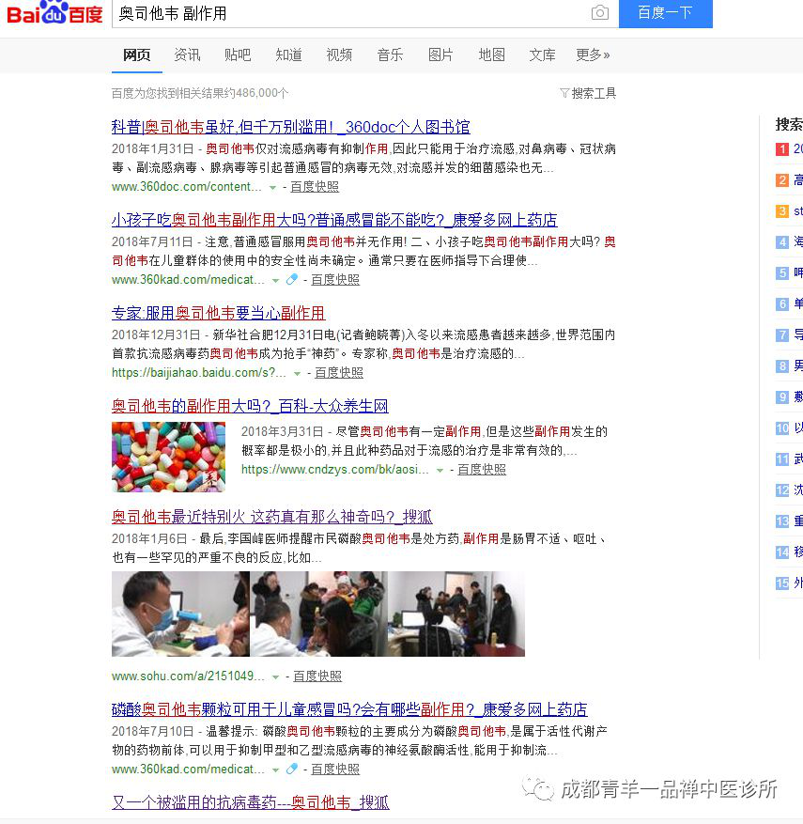Click hot search rank 13 badge

[x=782, y=521]
